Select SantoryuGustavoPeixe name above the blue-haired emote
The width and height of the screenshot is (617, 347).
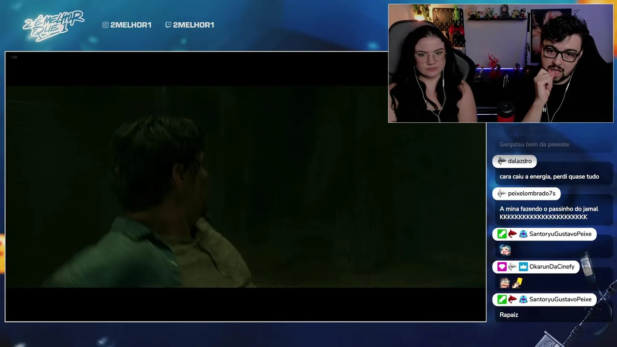(560, 234)
